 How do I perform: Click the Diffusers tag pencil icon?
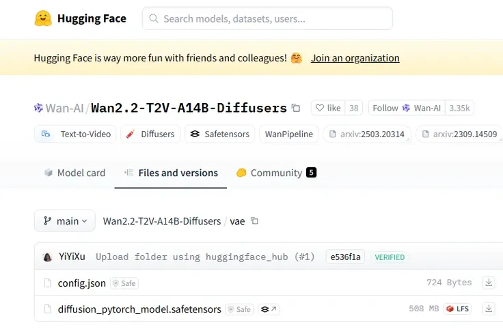pos(131,134)
